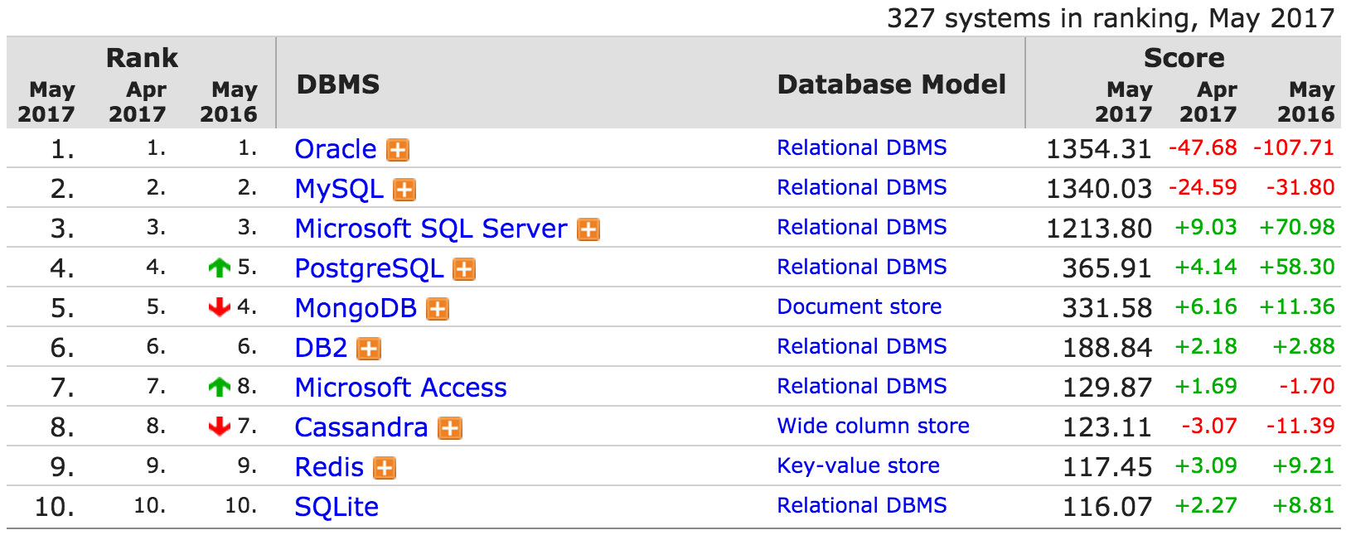Click Relational DBMS link in Oracle row
The height and width of the screenshot is (535, 1351).
click(x=862, y=147)
